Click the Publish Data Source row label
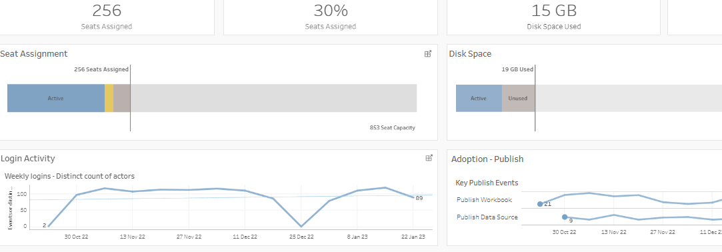Screen dimensions: 722x252 click(x=487, y=217)
